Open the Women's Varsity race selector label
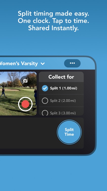 point(19,63)
